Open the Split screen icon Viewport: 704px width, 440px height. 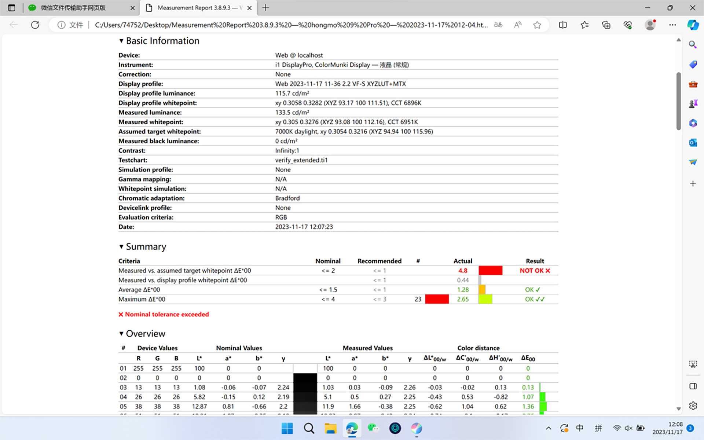pos(563,25)
